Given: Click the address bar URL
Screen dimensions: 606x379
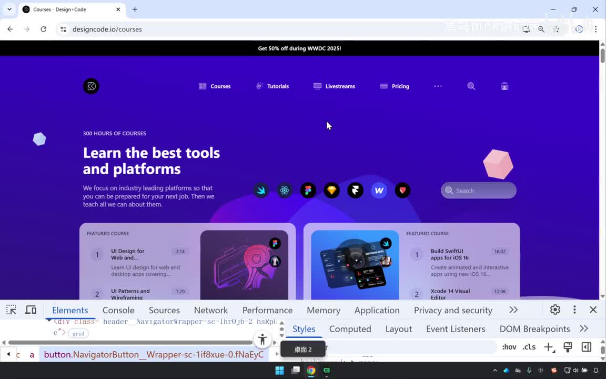Looking at the screenshot, I should 107,29.
